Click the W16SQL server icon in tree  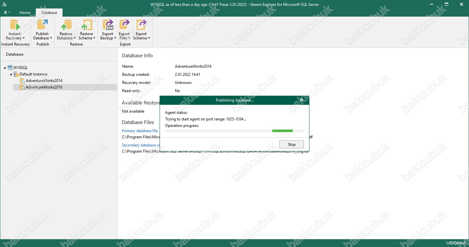pos(10,68)
